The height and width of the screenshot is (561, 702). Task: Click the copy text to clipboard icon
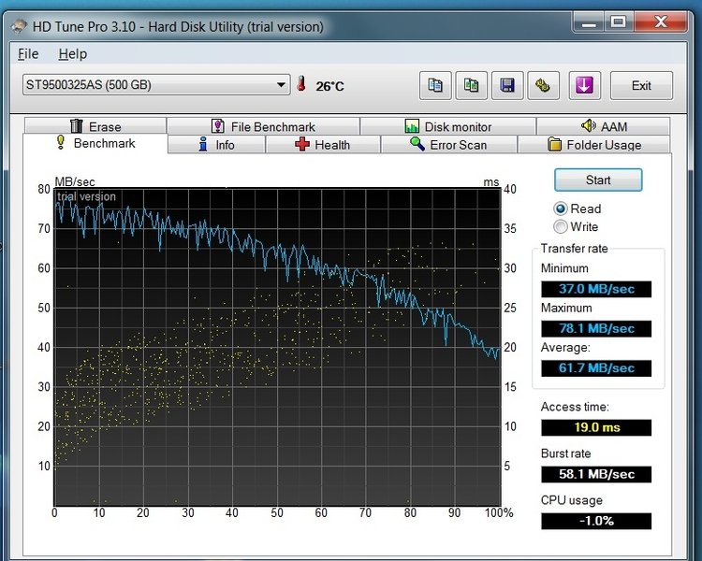click(435, 85)
